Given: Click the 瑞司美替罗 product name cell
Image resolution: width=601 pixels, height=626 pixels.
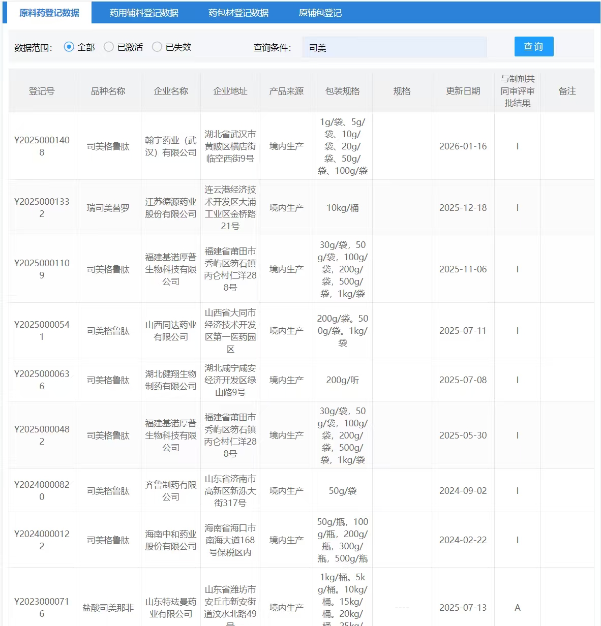Looking at the screenshot, I should point(108,208).
